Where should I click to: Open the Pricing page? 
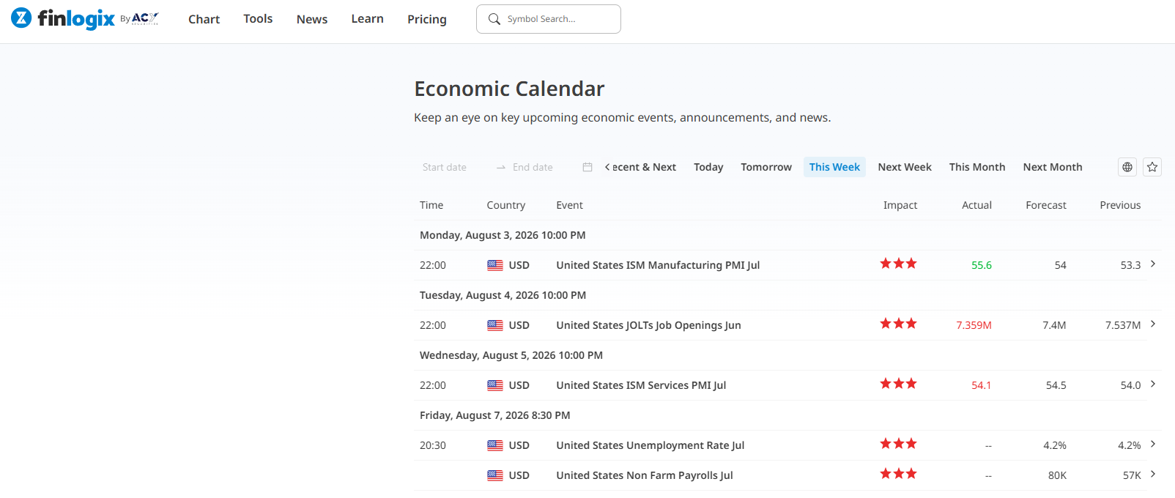click(427, 19)
